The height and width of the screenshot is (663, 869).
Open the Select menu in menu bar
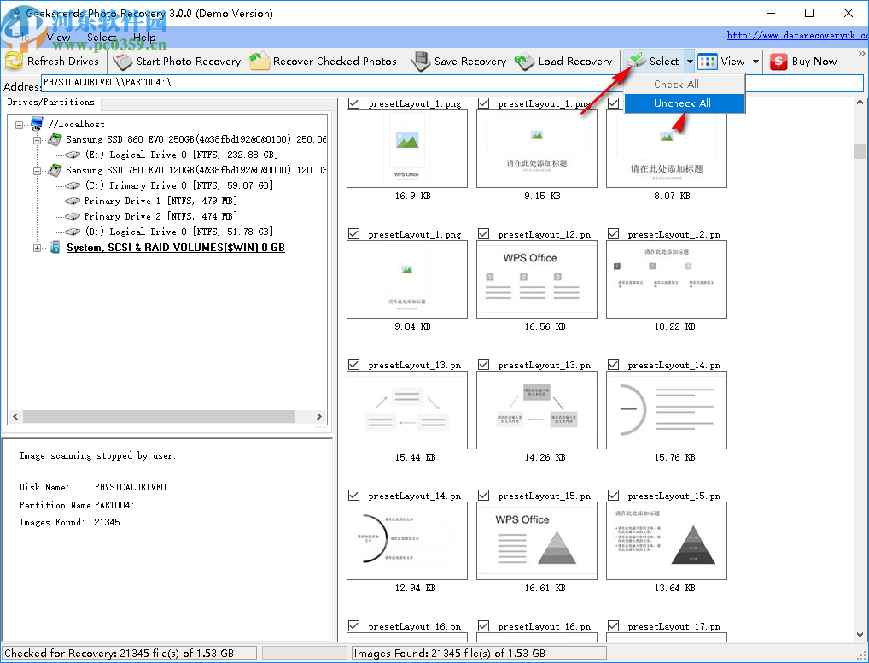tap(102, 38)
